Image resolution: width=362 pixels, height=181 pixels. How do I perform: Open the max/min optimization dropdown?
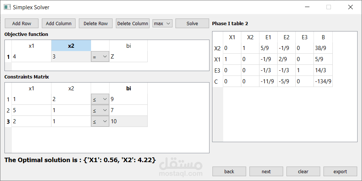[x=162, y=23]
